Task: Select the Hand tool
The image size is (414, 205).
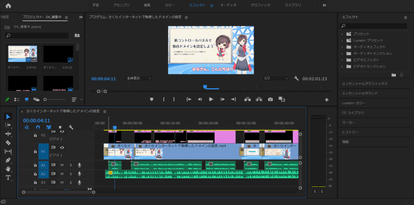Action: point(8,169)
